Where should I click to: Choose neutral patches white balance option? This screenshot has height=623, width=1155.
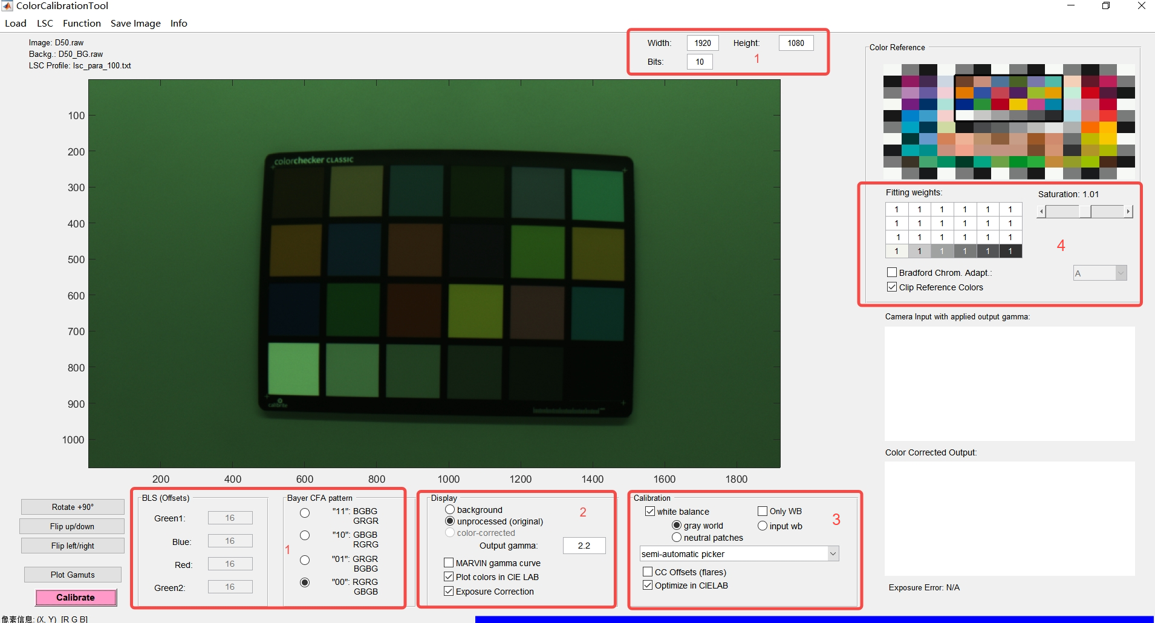coord(677,538)
